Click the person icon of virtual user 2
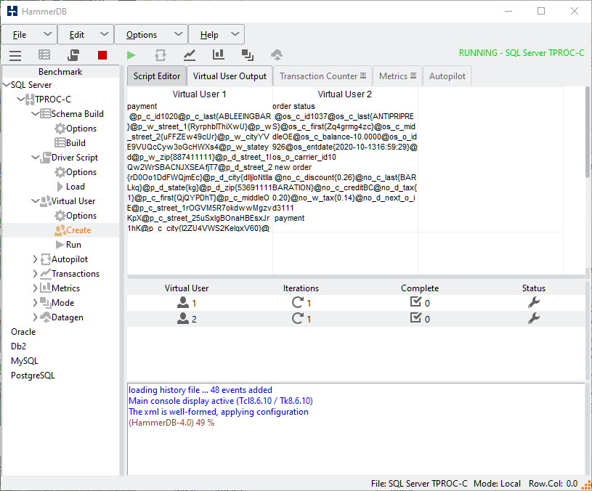The height and width of the screenshot is (491, 592). (183, 319)
